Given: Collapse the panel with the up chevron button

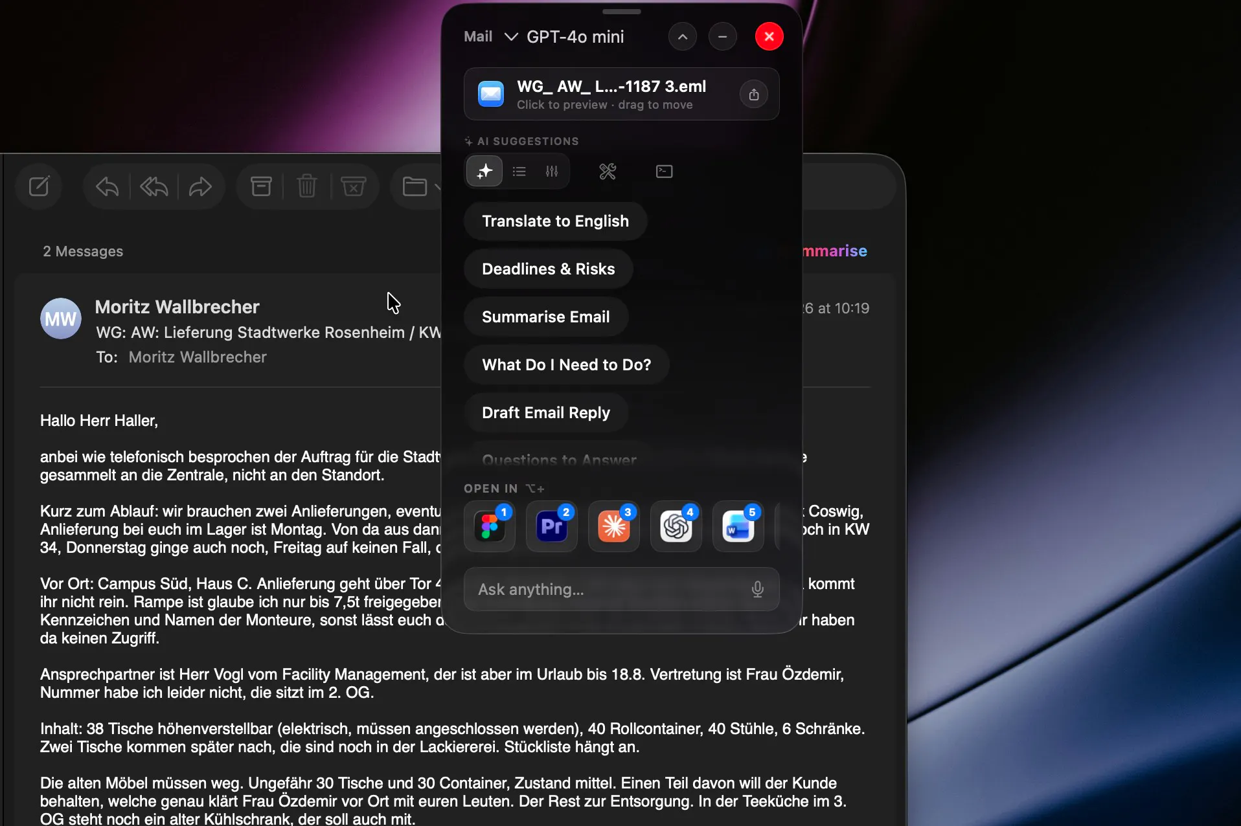Looking at the screenshot, I should [x=683, y=37].
